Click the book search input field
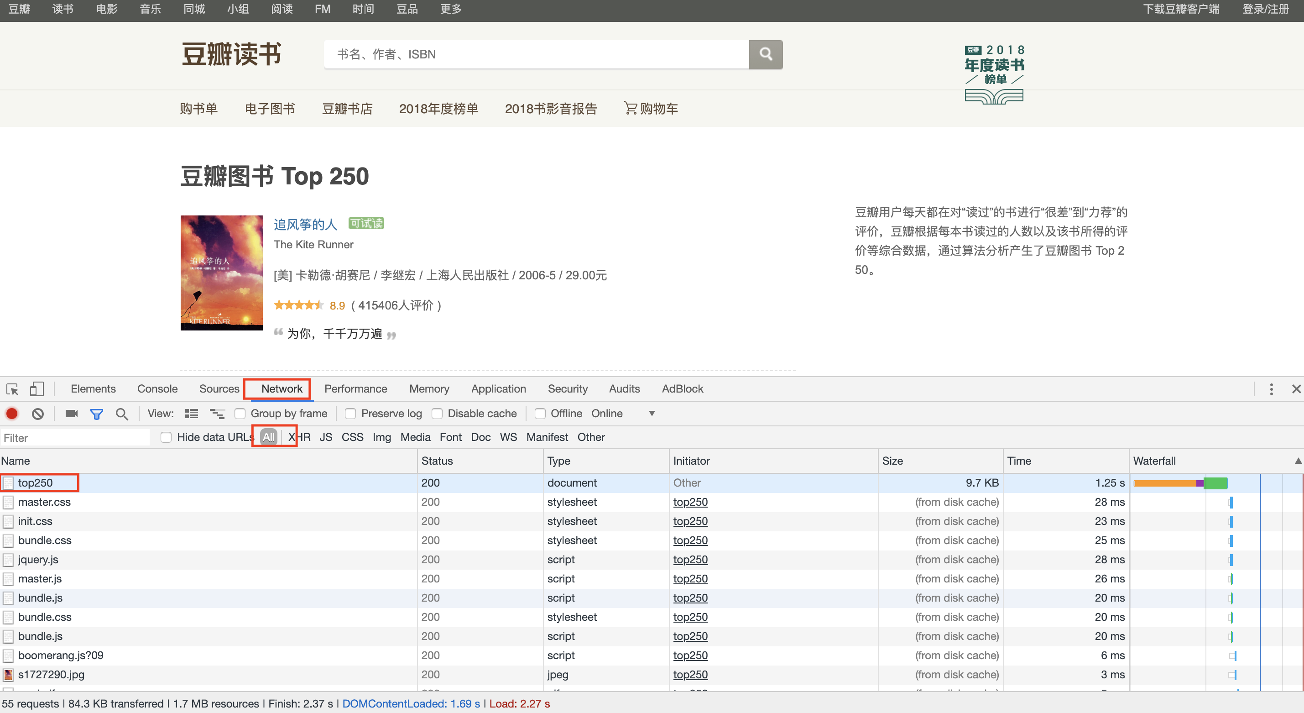This screenshot has width=1304, height=713. 537,54
